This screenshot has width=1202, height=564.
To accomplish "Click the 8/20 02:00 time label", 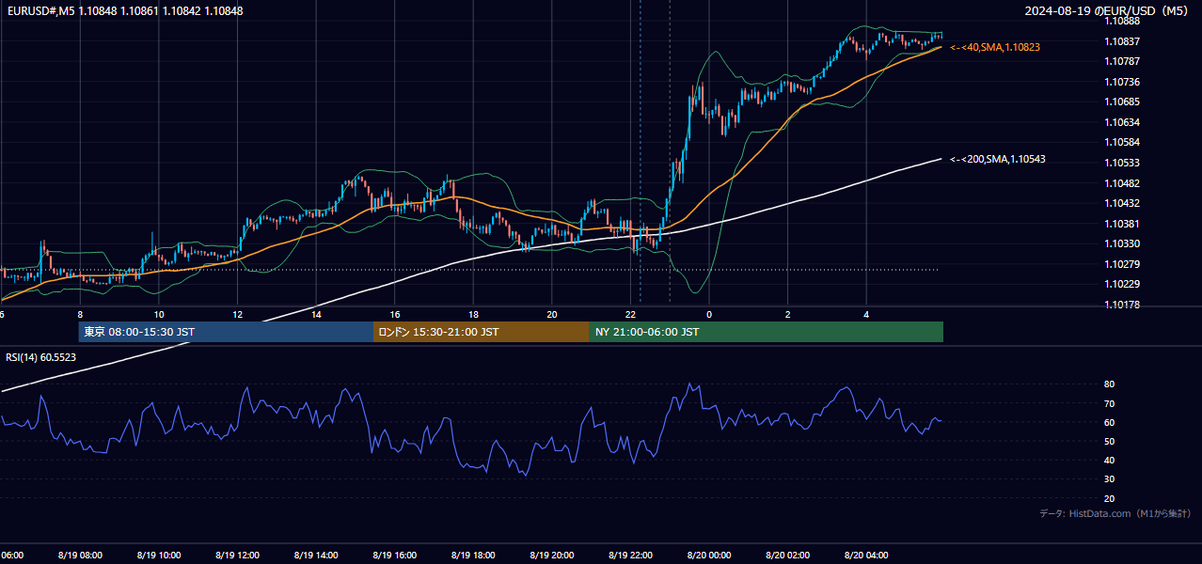I will coord(787,556).
